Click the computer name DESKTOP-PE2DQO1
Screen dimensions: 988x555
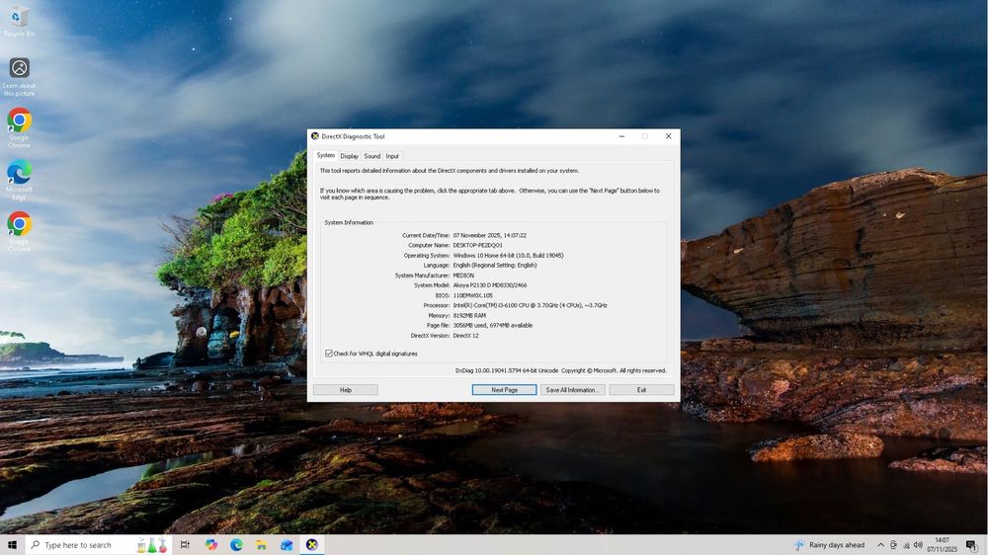click(477, 246)
